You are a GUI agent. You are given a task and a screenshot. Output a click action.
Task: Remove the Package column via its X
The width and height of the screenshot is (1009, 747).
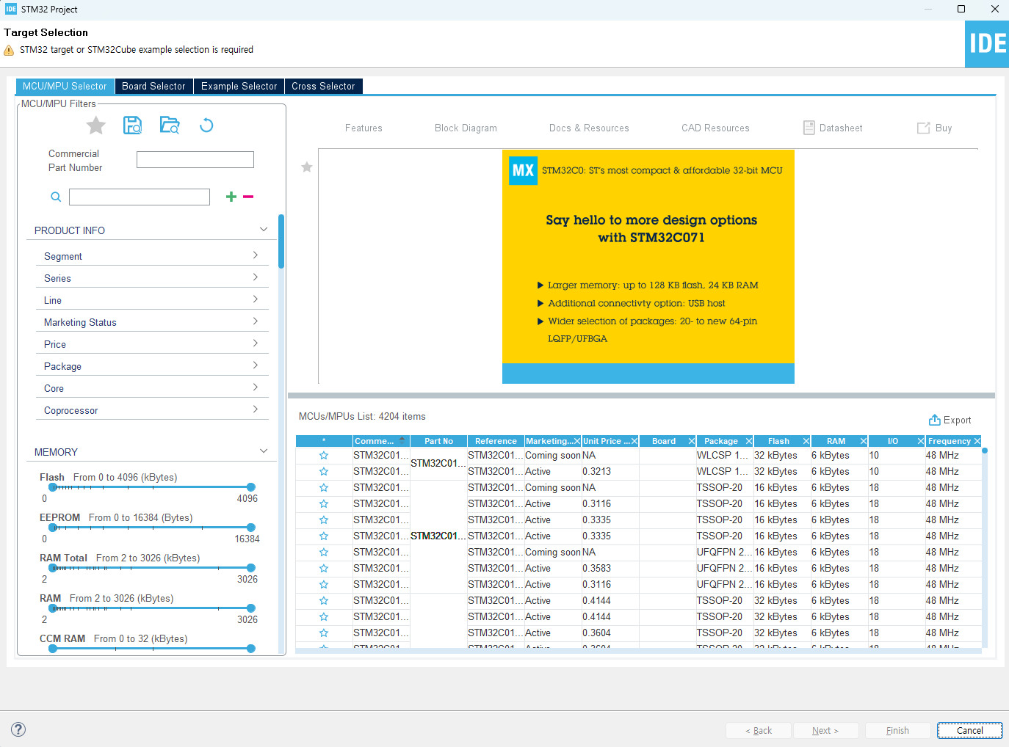[x=749, y=441]
